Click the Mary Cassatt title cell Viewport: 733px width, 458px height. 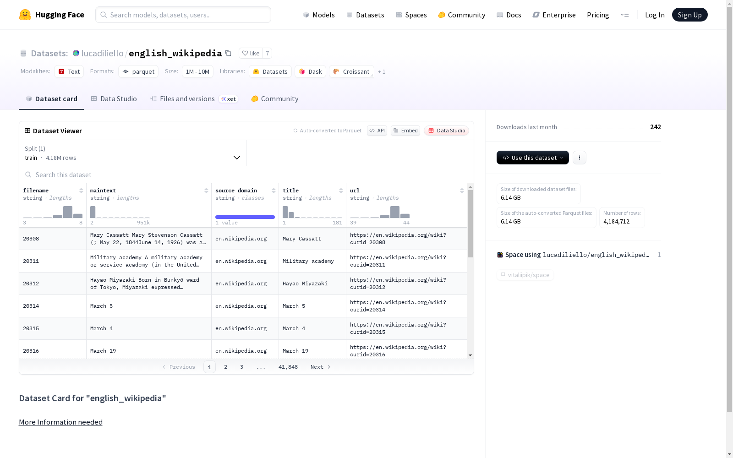point(312,239)
